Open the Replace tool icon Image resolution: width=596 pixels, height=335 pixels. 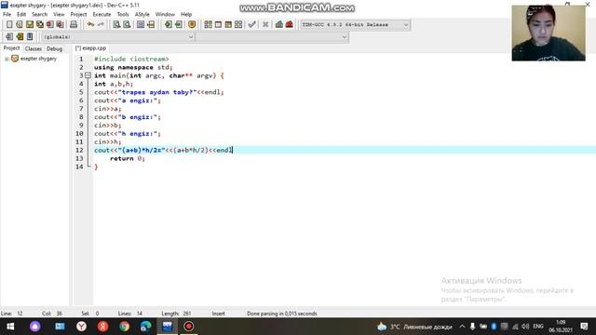click(127, 25)
